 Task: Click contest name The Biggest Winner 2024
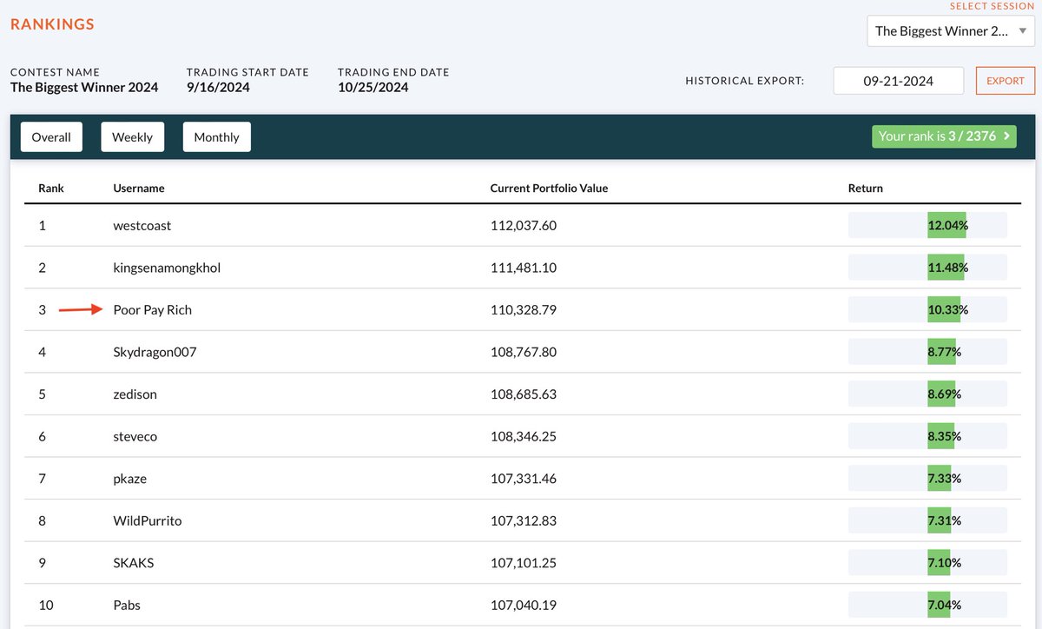pos(84,87)
